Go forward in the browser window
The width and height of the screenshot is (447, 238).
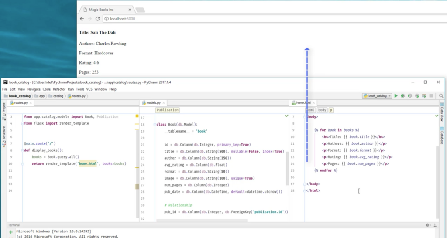pos(89,19)
